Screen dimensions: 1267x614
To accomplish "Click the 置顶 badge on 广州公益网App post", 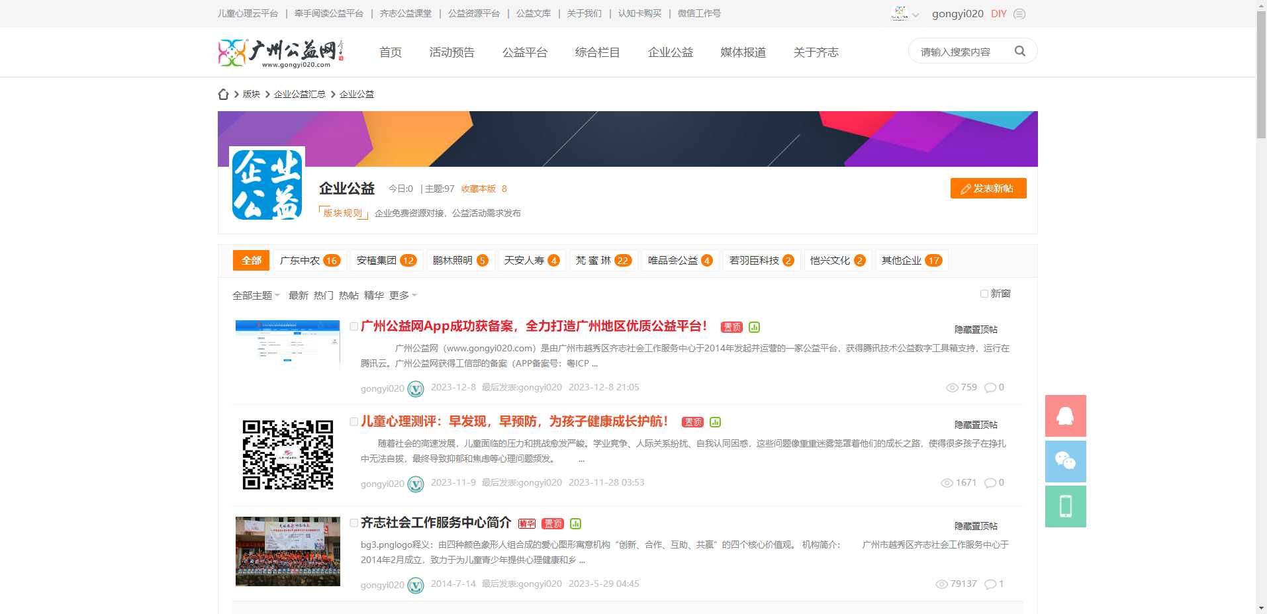I will click(731, 327).
